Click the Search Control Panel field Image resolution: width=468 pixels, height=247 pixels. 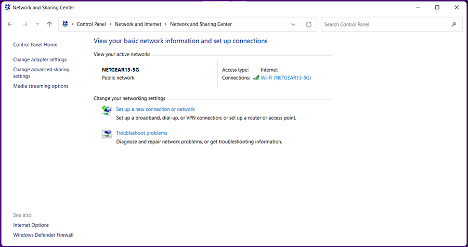point(385,24)
